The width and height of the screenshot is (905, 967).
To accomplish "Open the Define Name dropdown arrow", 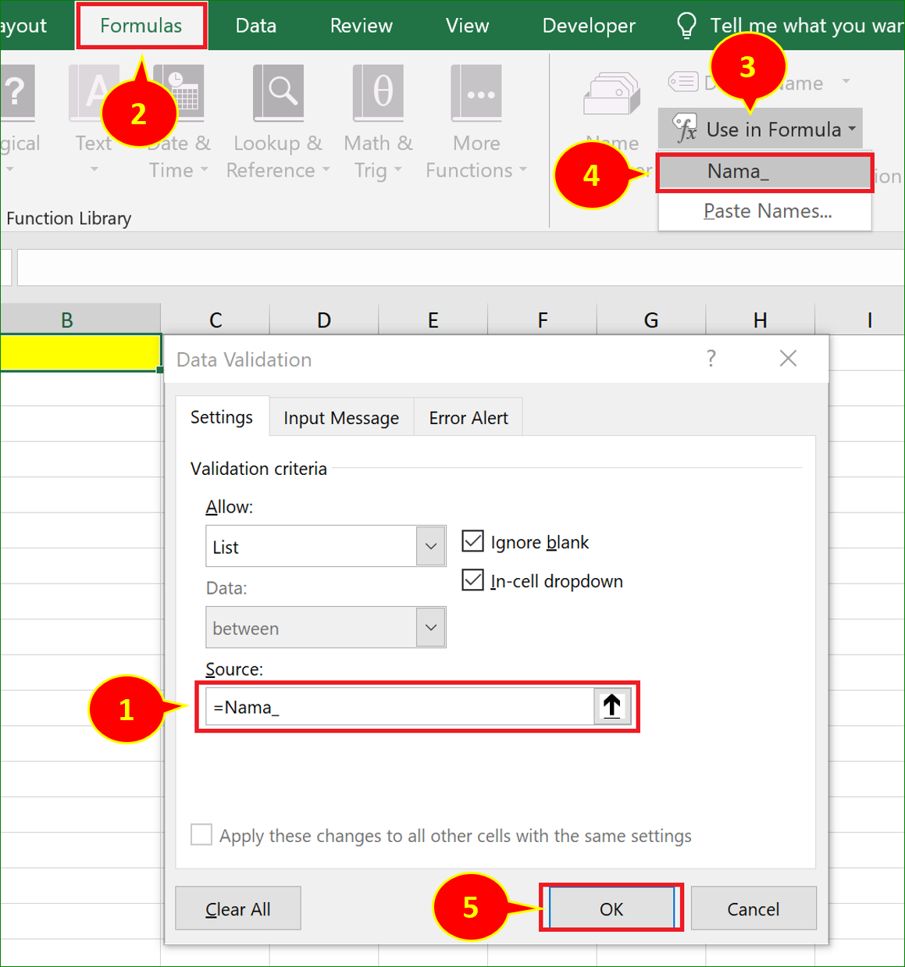I will (x=846, y=84).
